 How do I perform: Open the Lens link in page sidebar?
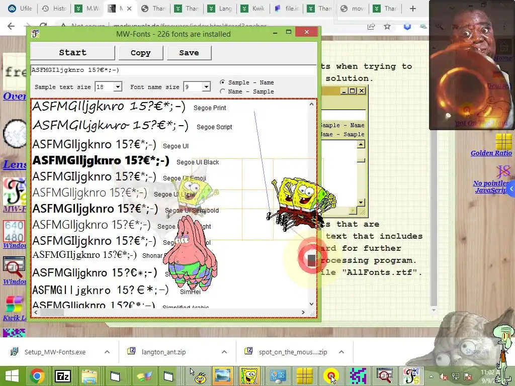[x=15, y=164]
